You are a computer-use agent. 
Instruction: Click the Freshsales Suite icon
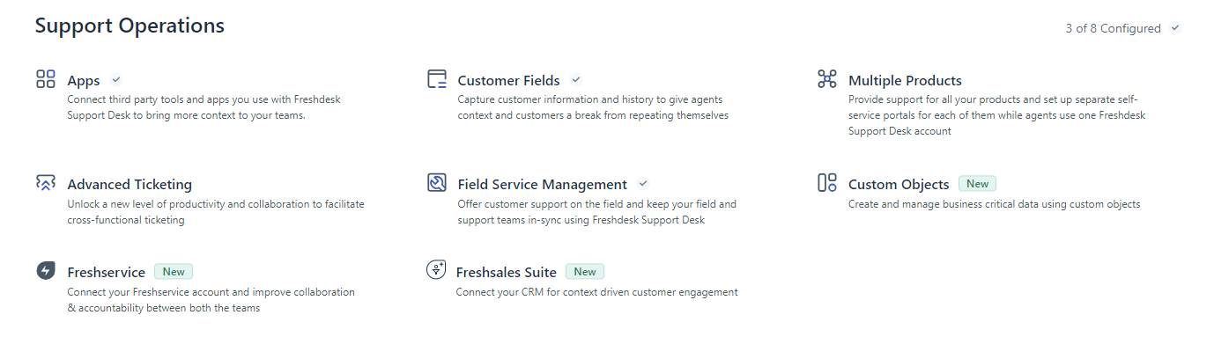click(435, 270)
